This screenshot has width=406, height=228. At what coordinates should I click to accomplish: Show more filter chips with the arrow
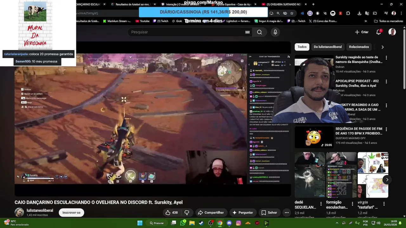coord(383,47)
